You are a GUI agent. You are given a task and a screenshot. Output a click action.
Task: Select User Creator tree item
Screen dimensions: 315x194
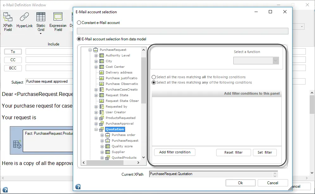coord(116,112)
